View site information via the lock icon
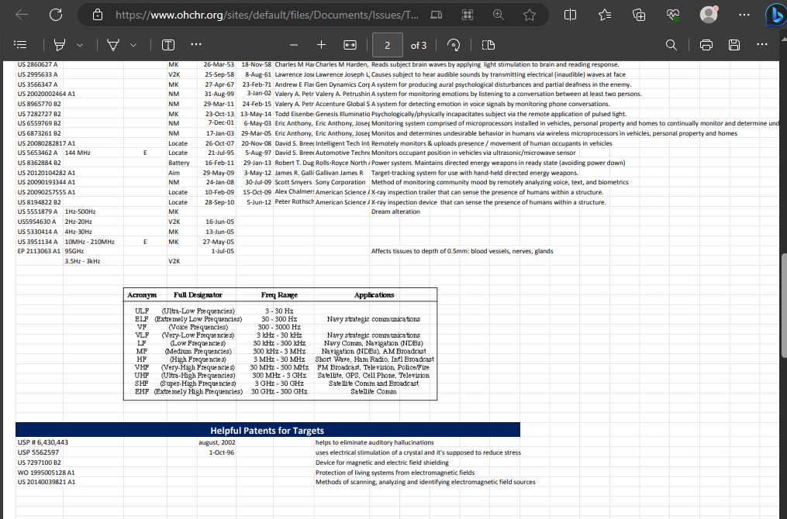The height and width of the screenshot is (519, 787). pyautogui.click(x=98, y=15)
